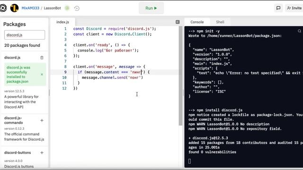The height and width of the screenshot is (170, 303).
Task: Open the chat comments icon
Action: click(x=278, y=8)
